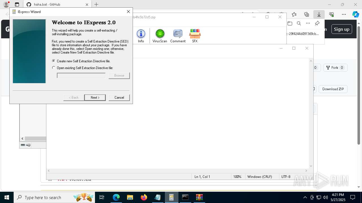362x203 pixels.
Task: Pin the downloads panel
Action: pyautogui.click(x=317, y=23)
